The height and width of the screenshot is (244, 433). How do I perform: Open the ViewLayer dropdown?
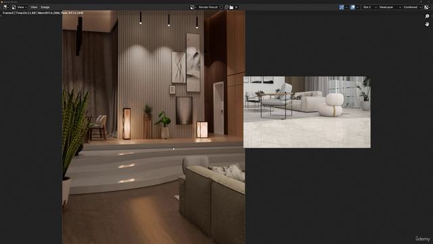pos(390,7)
